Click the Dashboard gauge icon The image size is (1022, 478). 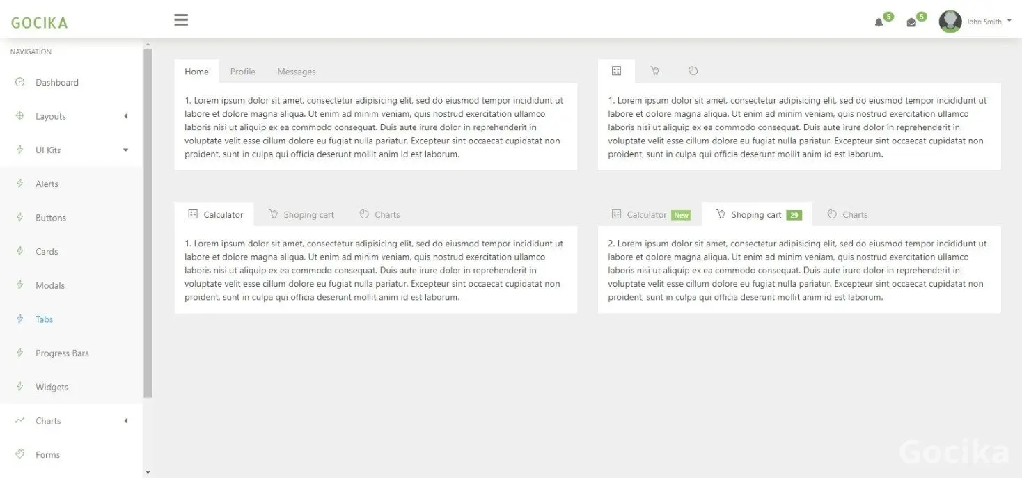click(20, 82)
